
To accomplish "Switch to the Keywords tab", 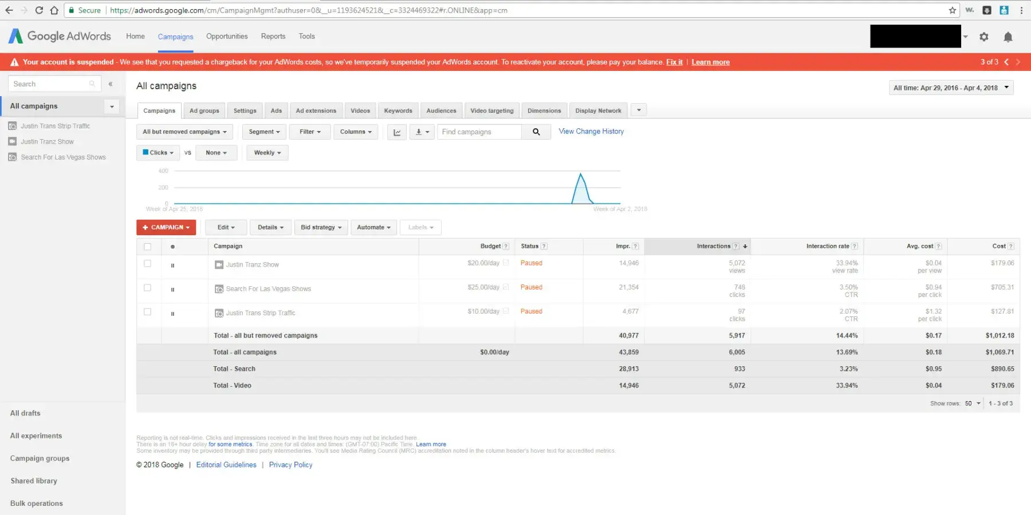I will click(x=398, y=111).
